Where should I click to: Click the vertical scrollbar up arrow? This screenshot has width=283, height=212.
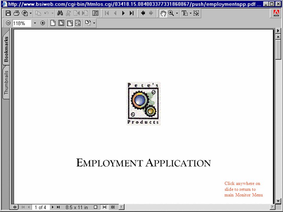[x=278, y=37]
